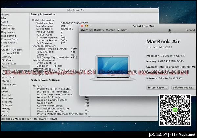Viewport: 197px width, 138px height.
Task: Minimize the About This Mac window
Action: pyautogui.click(x=86, y=26)
